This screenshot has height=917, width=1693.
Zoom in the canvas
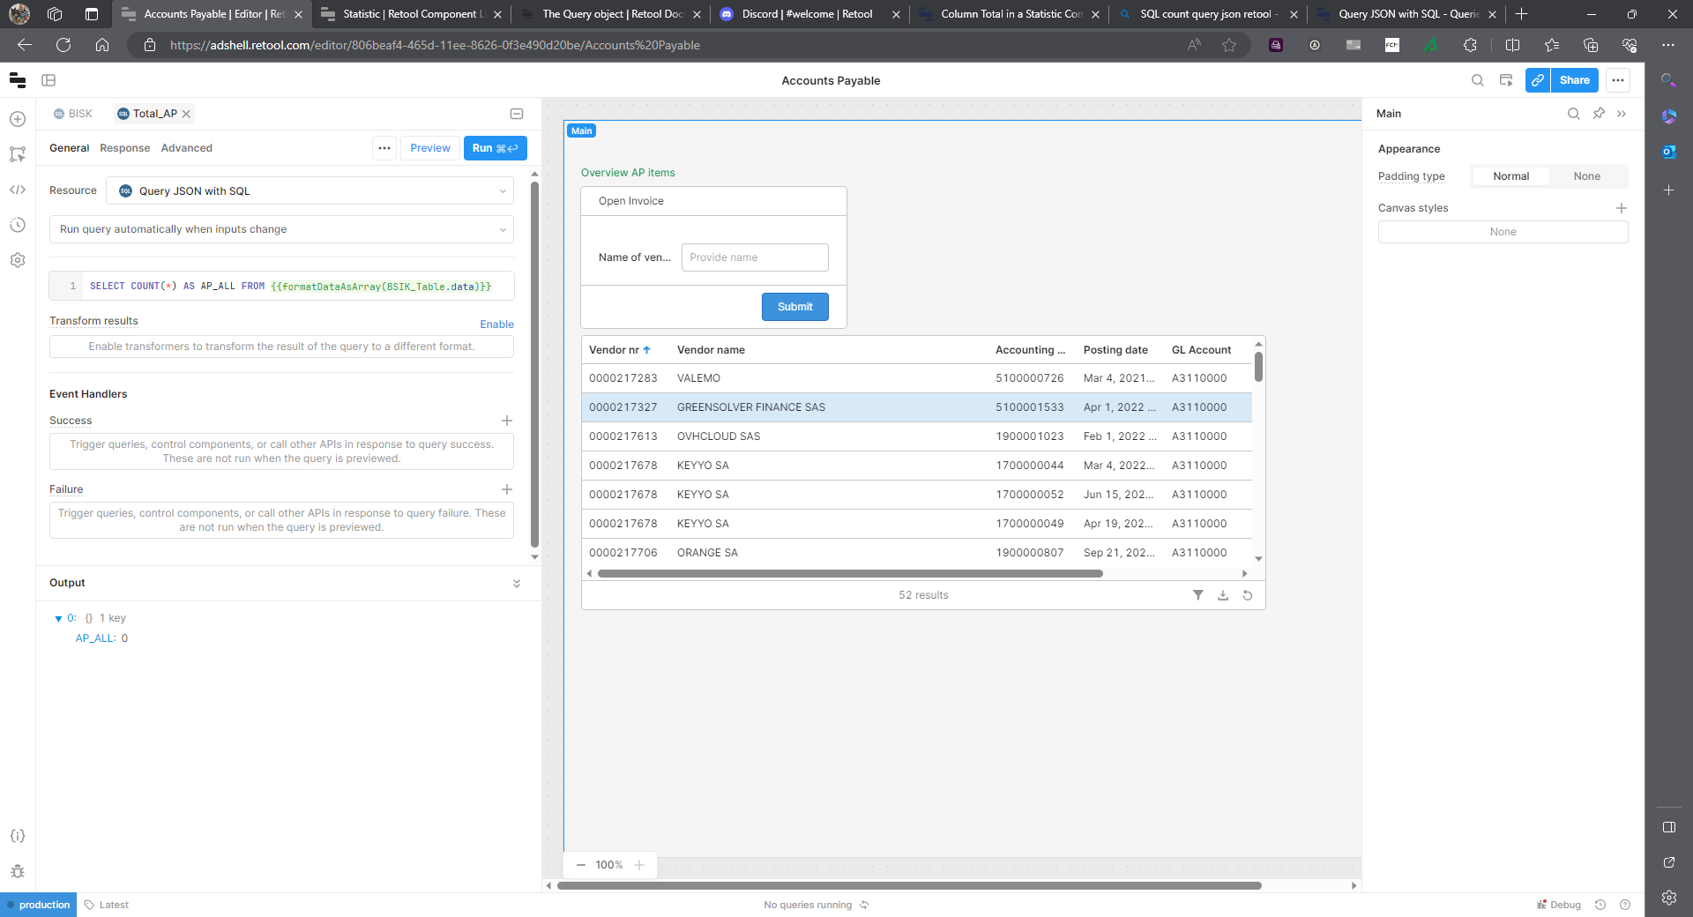click(x=639, y=865)
